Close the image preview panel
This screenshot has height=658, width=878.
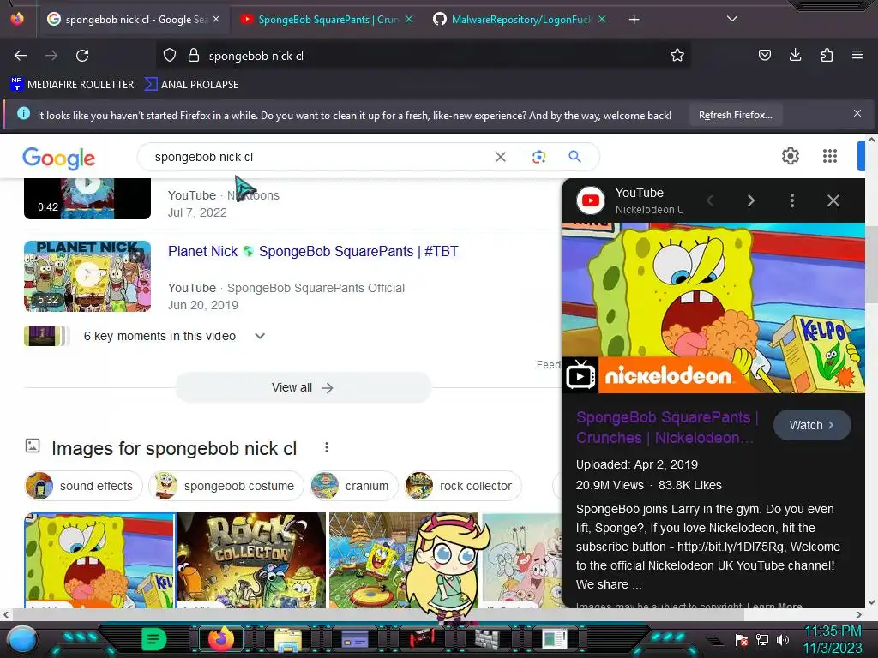click(x=833, y=200)
